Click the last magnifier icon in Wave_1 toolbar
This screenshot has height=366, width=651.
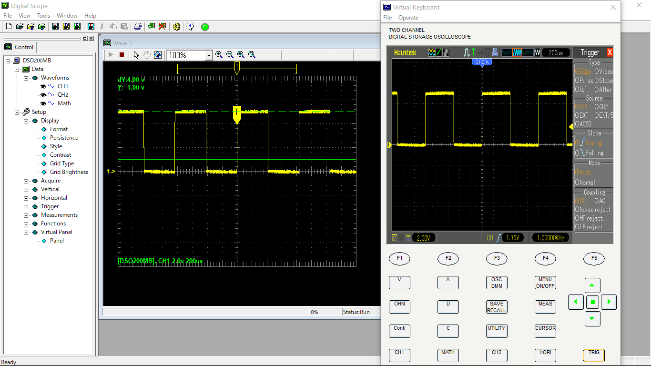click(252, 55)
